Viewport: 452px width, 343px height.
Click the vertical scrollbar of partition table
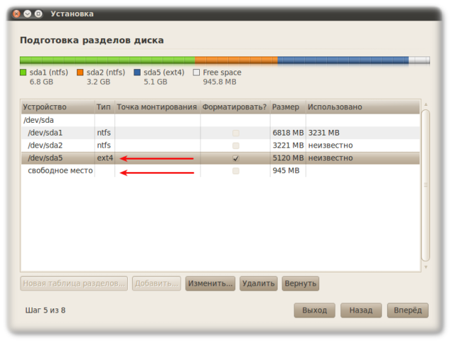tap(425, 185)
